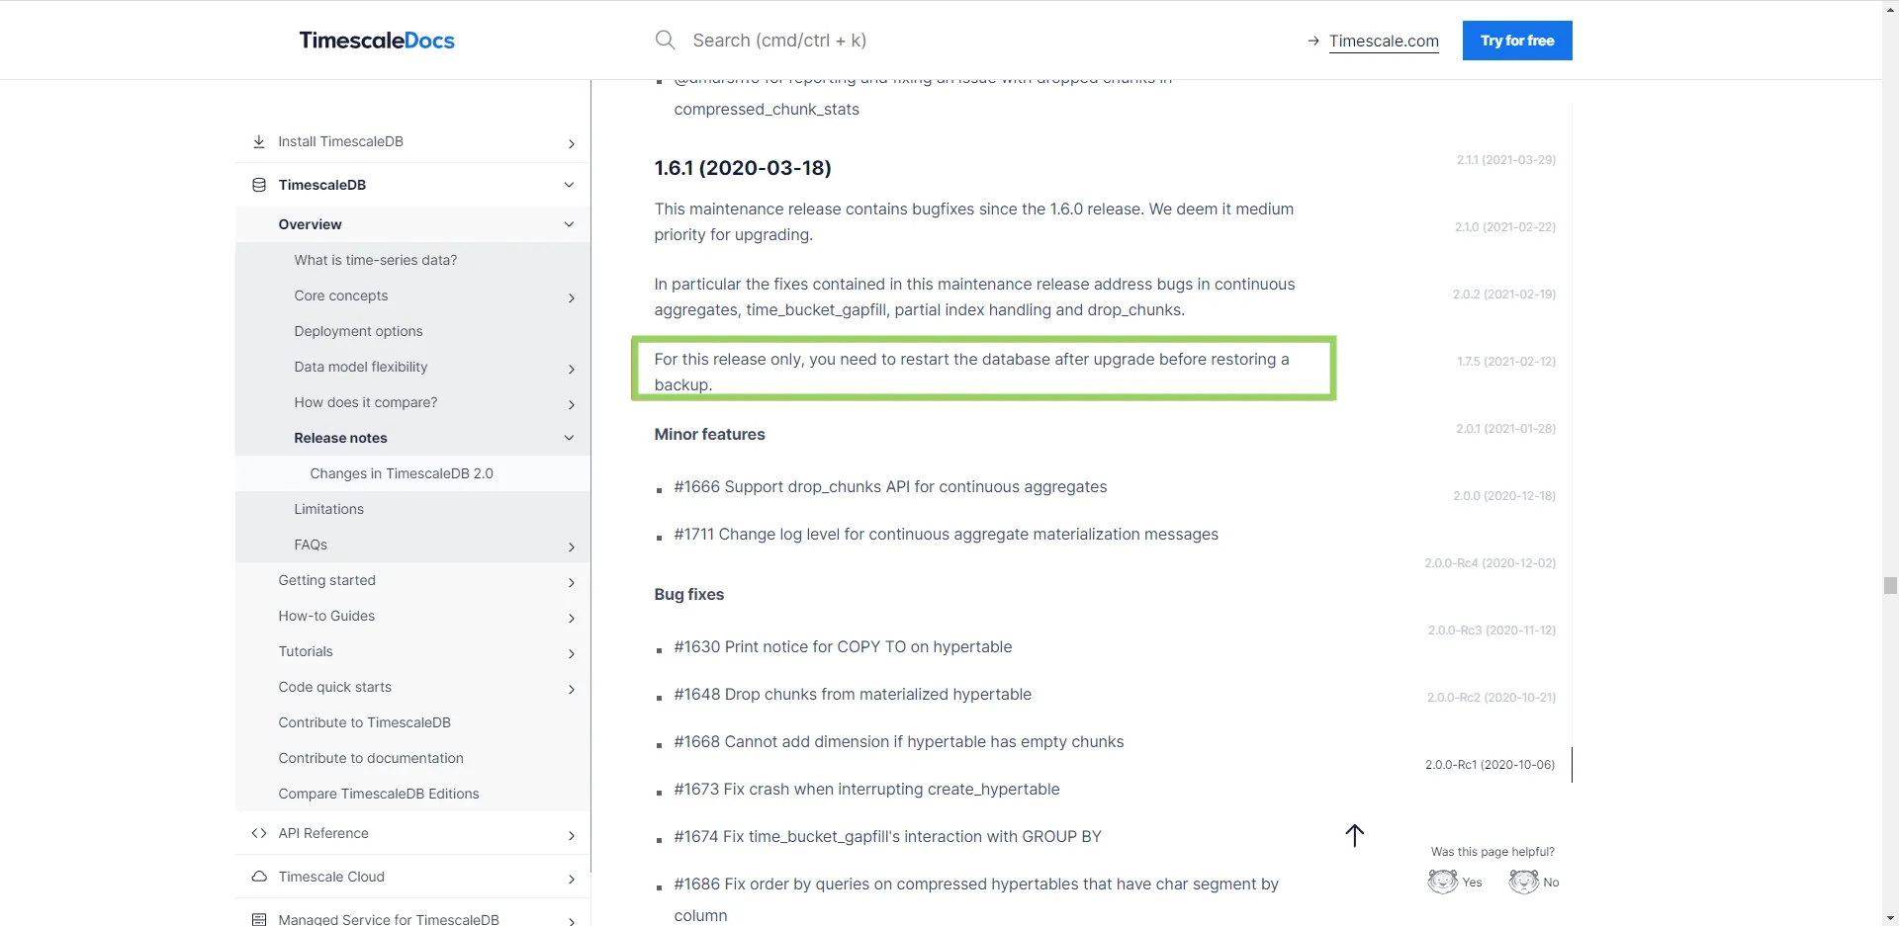Click 'Bug fixes' subheading
Screen dimensions: 1899x926
[688, 595]
